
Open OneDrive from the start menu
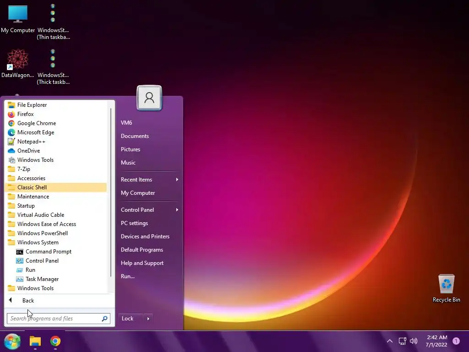(56, 150)
